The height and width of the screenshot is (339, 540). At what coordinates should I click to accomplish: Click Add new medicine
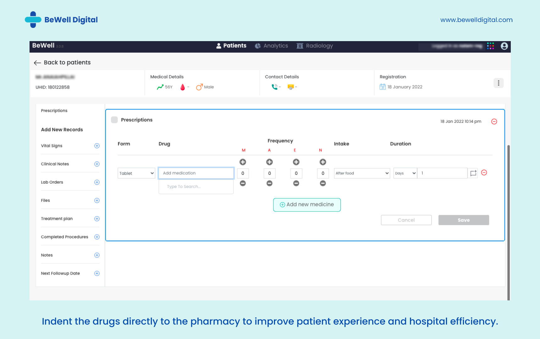coord(307,204)
